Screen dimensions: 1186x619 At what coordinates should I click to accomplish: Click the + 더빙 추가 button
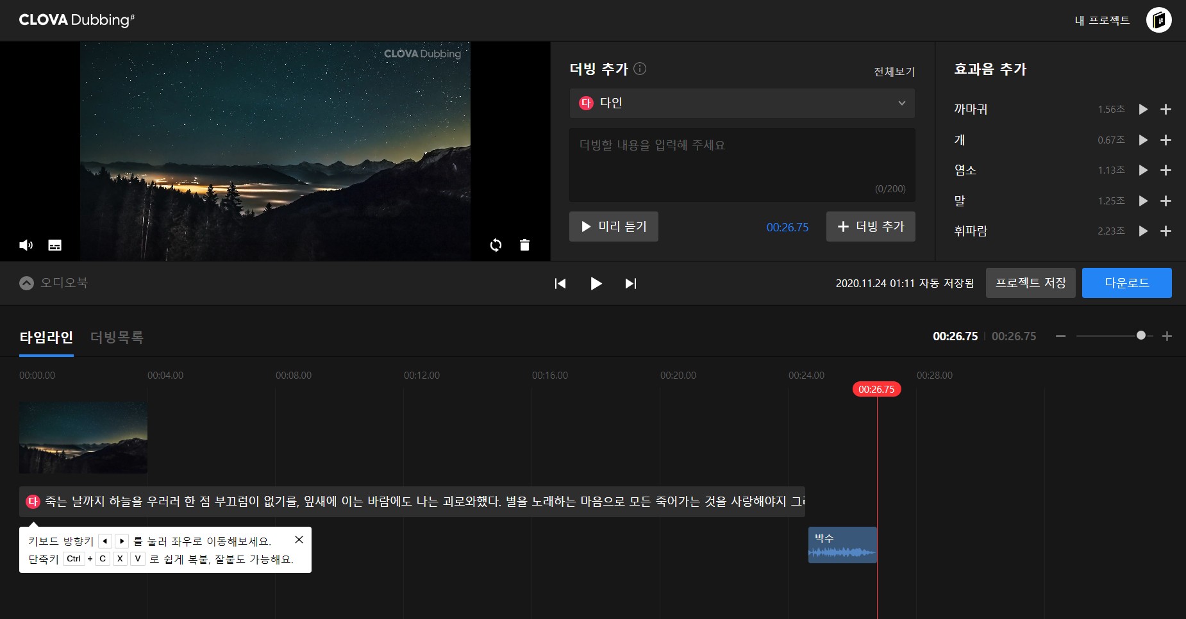click(871, 227)
